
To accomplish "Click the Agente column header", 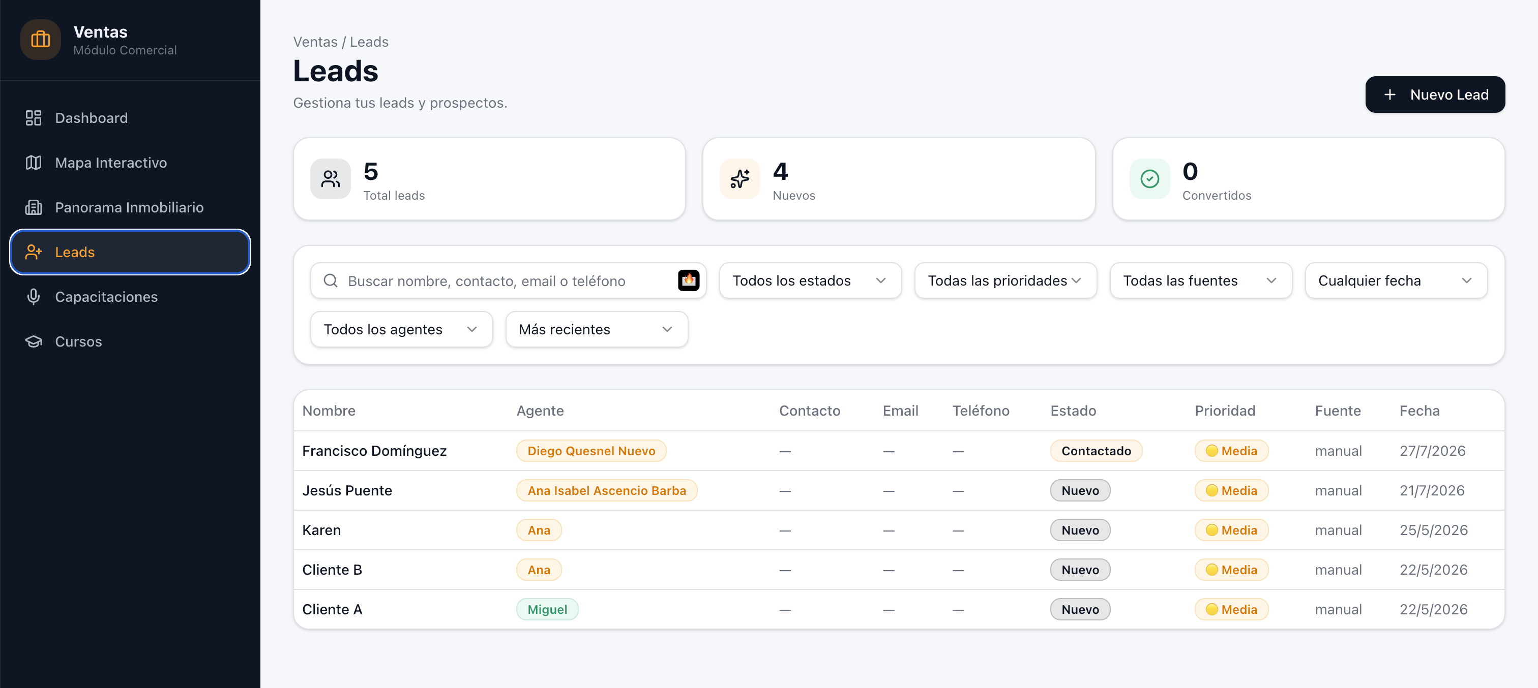I will click(540, 411).
